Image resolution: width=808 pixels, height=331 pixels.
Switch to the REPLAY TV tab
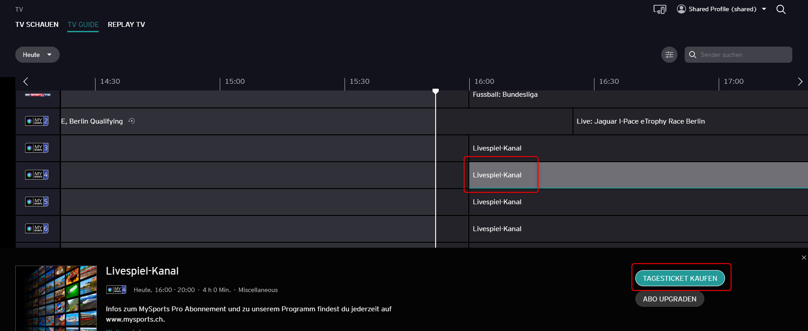tap(126, 25)
